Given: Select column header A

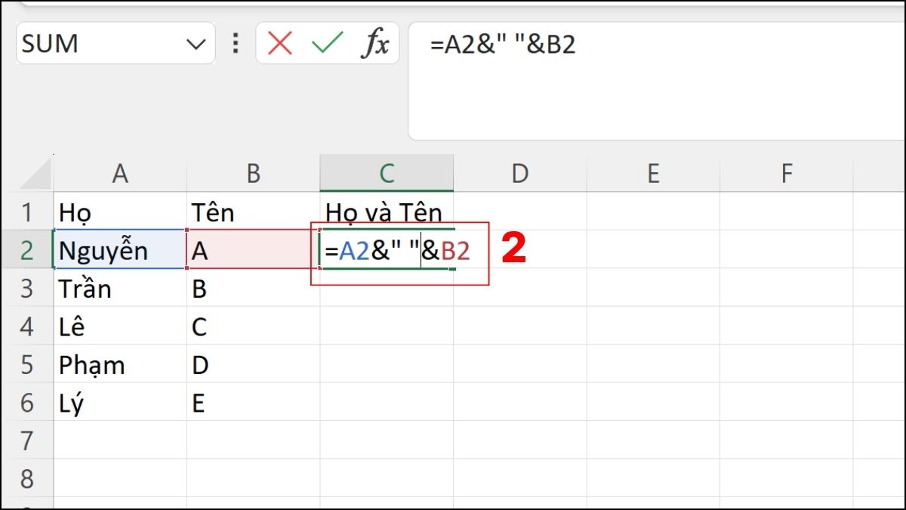Looking at the screenshot, I should pyautogui.click(x=119, y=172).
